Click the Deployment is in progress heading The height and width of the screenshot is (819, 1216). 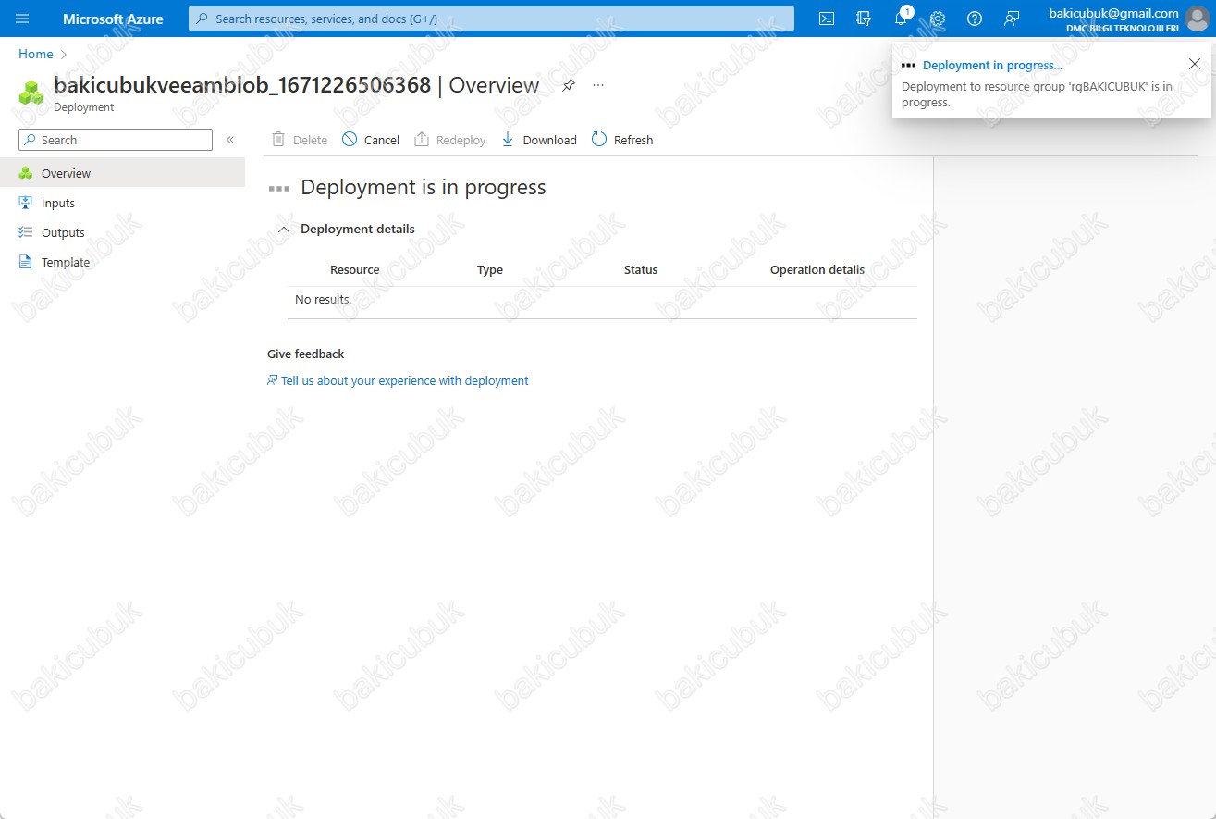424,187
